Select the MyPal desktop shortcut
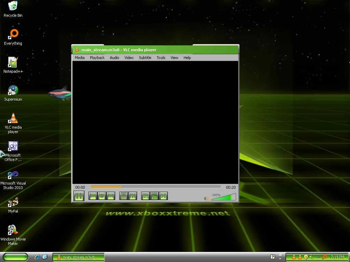Screen dimensions: 350x262 tap(13, 205)
